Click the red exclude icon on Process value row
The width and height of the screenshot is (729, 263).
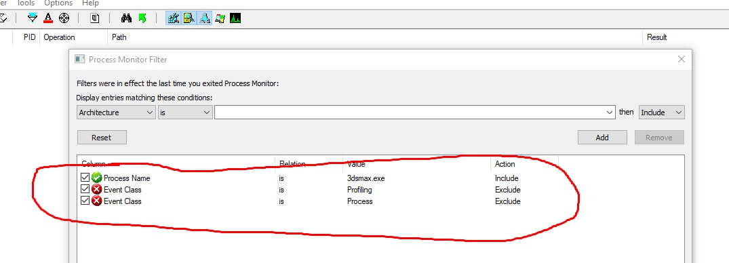(97, 201)
